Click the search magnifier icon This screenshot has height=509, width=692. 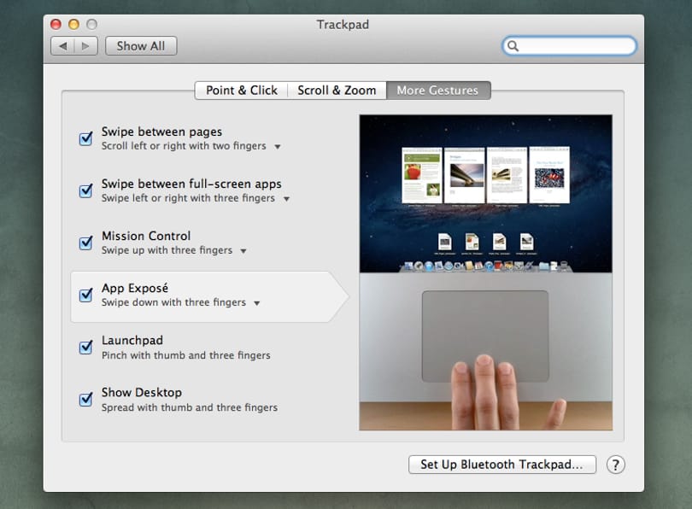tap(513, 46)
